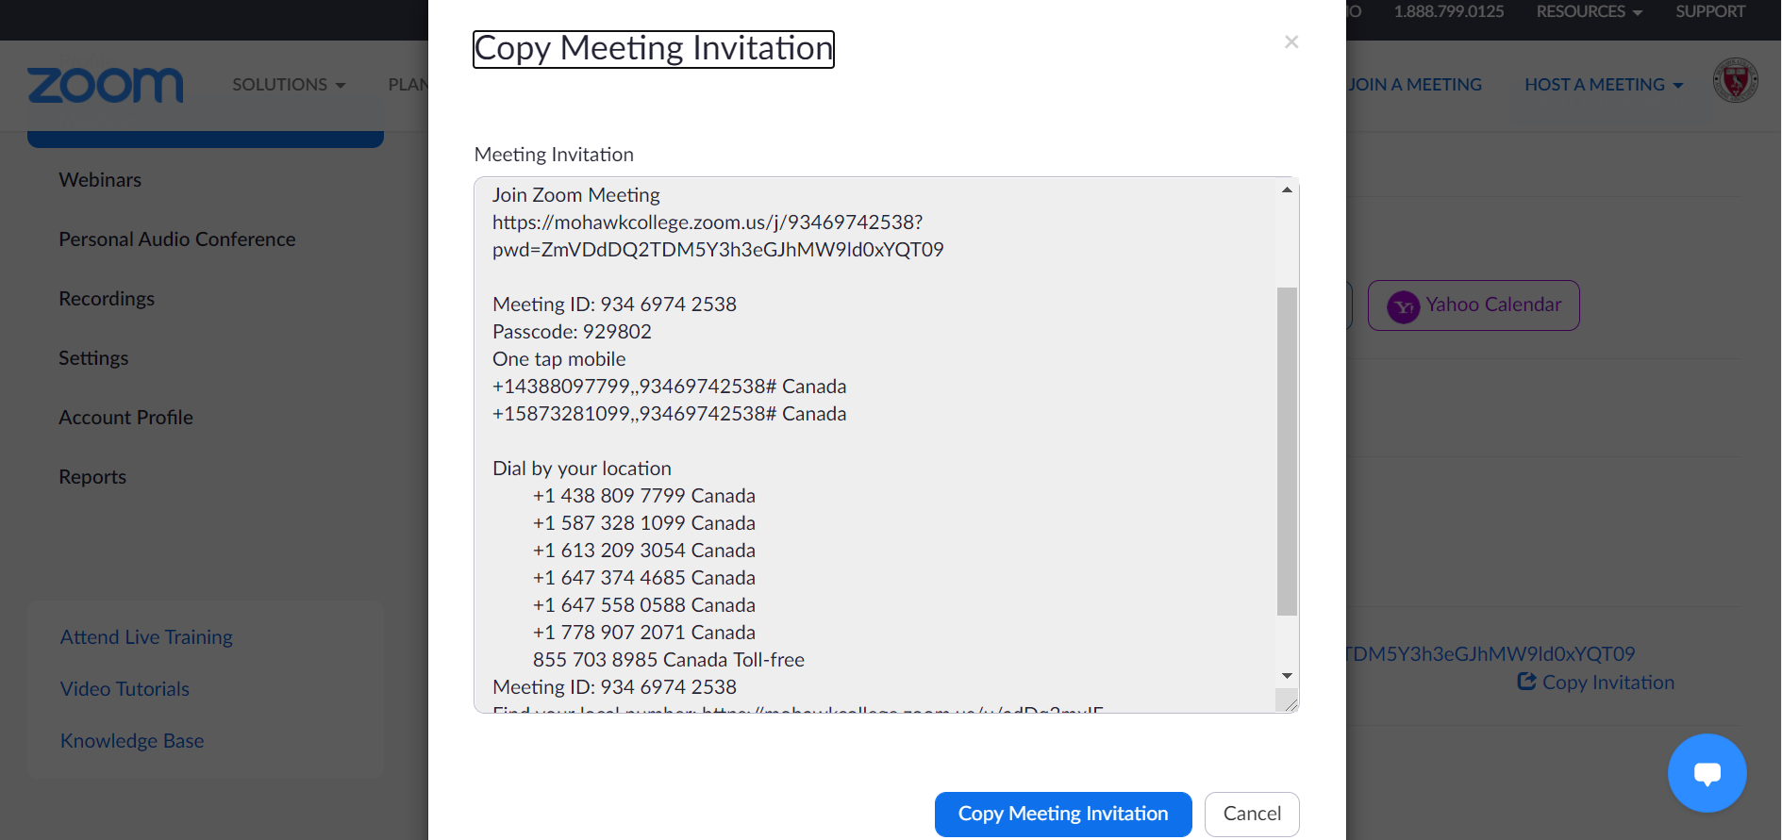Open the Host a Meeting dropdown

tap(1604, 85)
